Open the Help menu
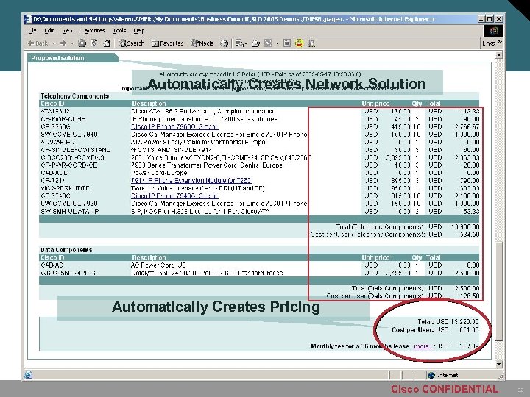 tap(138, 31)
